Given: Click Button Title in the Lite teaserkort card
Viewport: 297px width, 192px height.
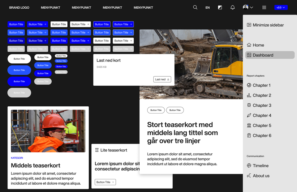Looking at the screenshot, I should point(105,182).
